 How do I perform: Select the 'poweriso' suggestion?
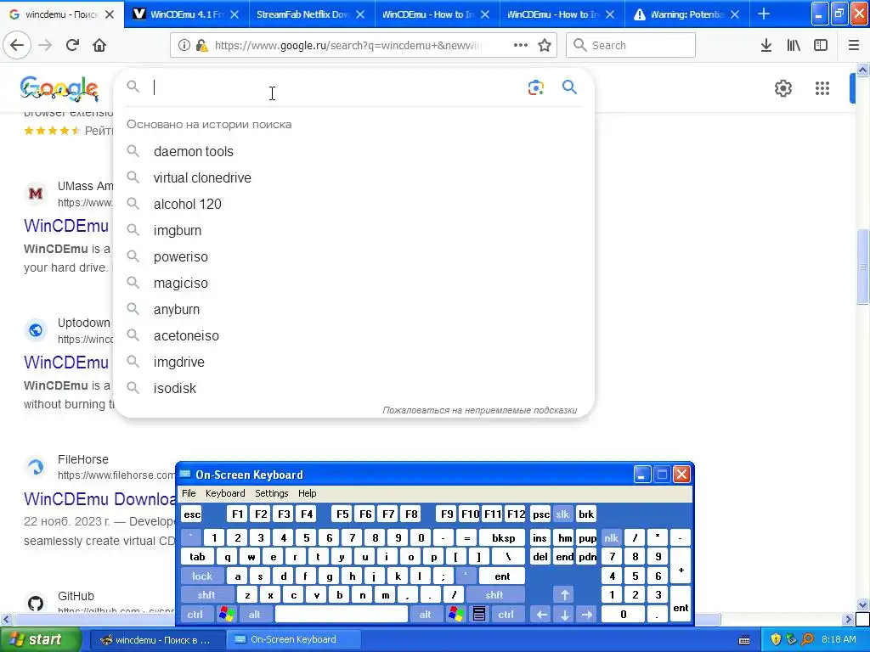pos(354,256)
